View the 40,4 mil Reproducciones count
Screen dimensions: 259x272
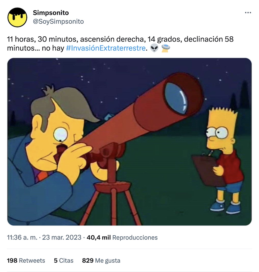pyautogui.click(x=122, y=237)
